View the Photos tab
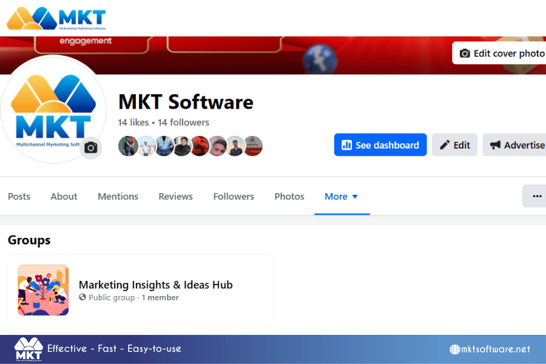Image resolution: width=546 pixels, height=364 pixels. point(289,197)
